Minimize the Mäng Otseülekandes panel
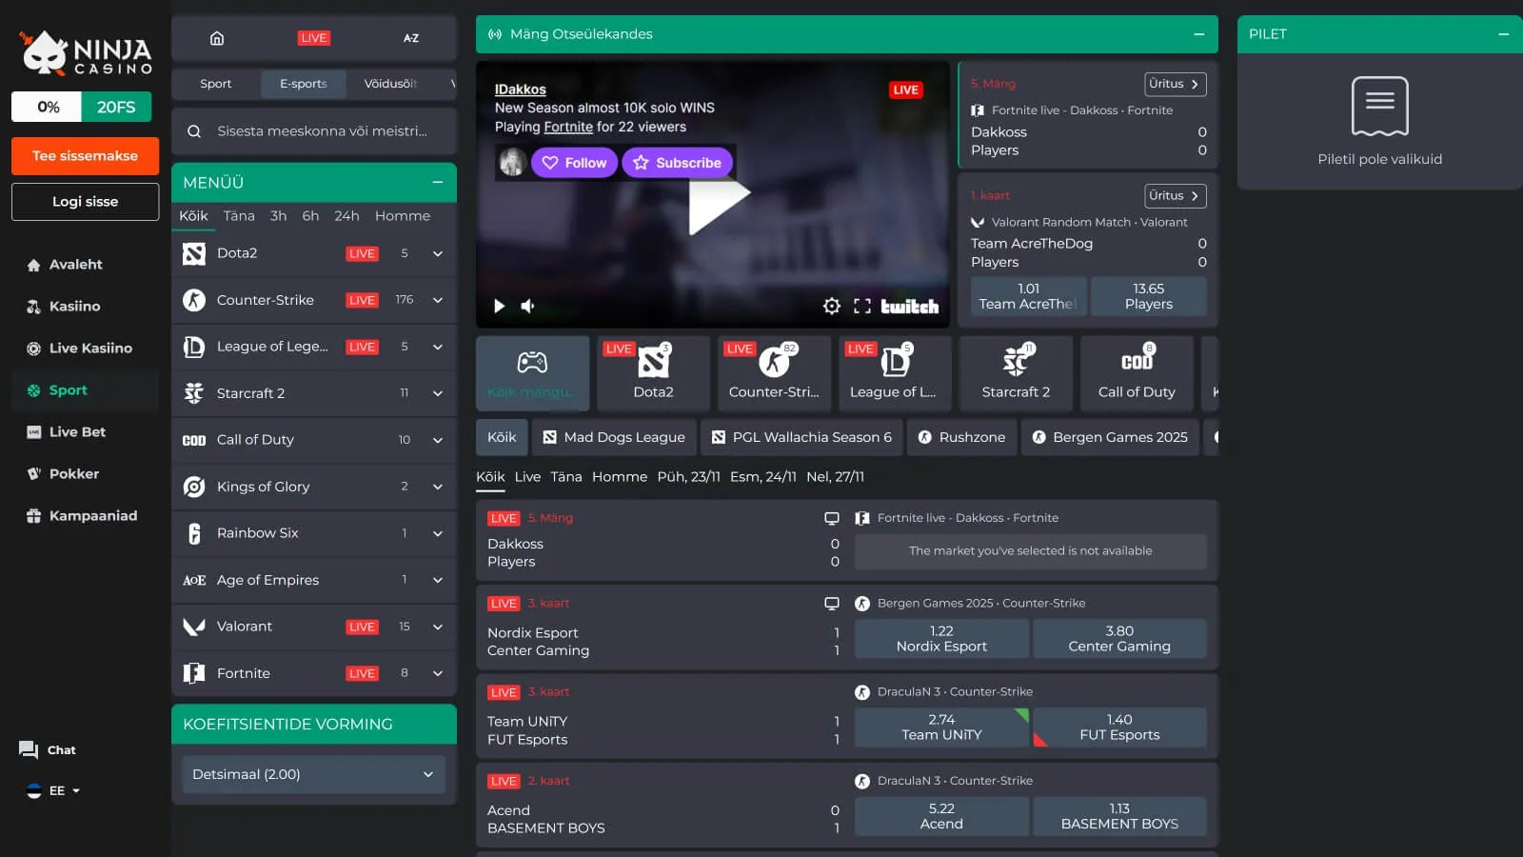This screenshot has width=1523, height=857. pyautogui.click(x=1199, y=34)
